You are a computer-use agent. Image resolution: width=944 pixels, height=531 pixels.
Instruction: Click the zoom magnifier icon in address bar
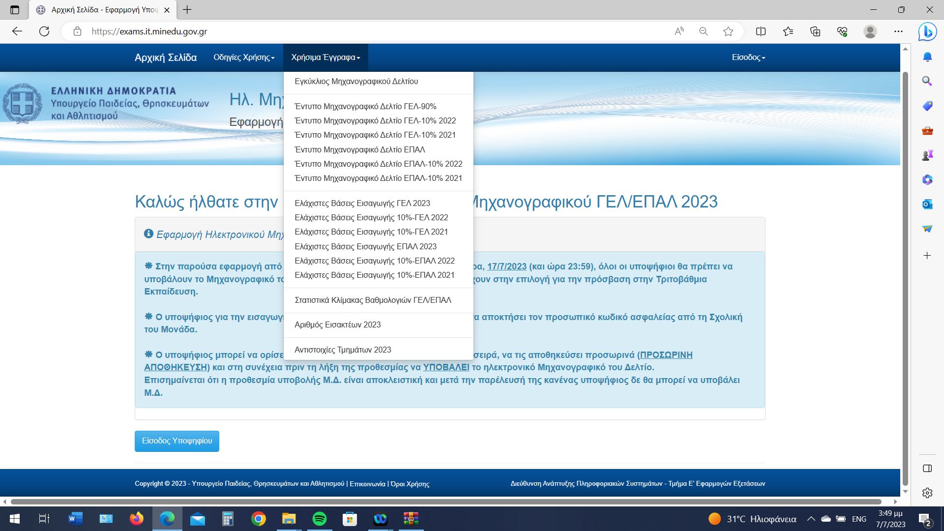(x=704, y=31)
